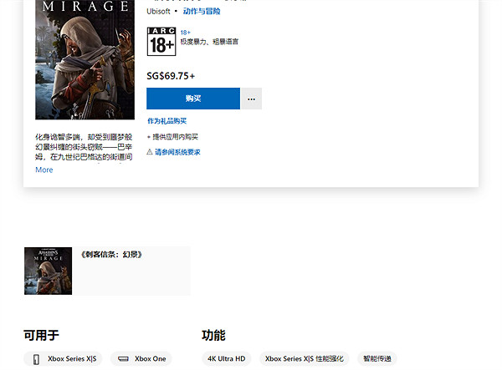
Task: Select the Xbox Series X|S 性能强化 chip
Action: [304, 359]
